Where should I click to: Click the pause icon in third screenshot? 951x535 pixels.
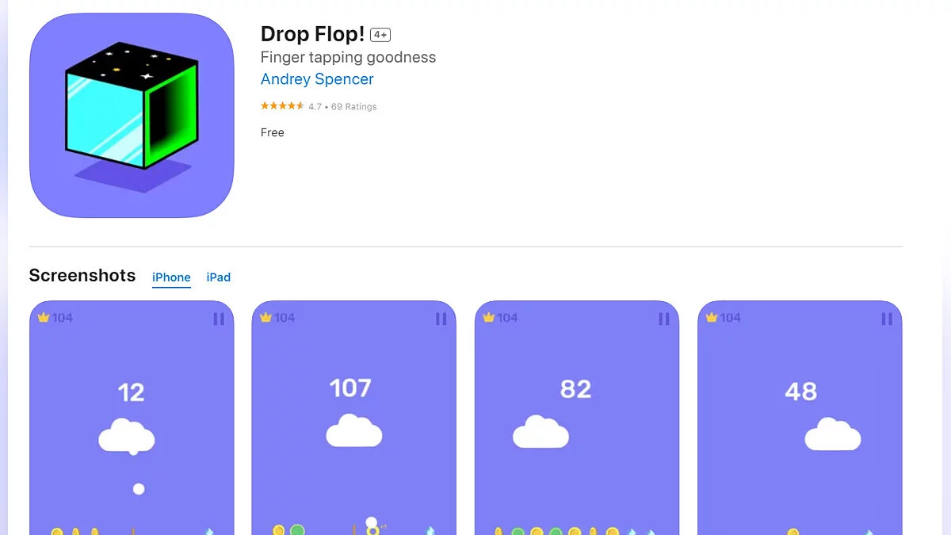664,319
